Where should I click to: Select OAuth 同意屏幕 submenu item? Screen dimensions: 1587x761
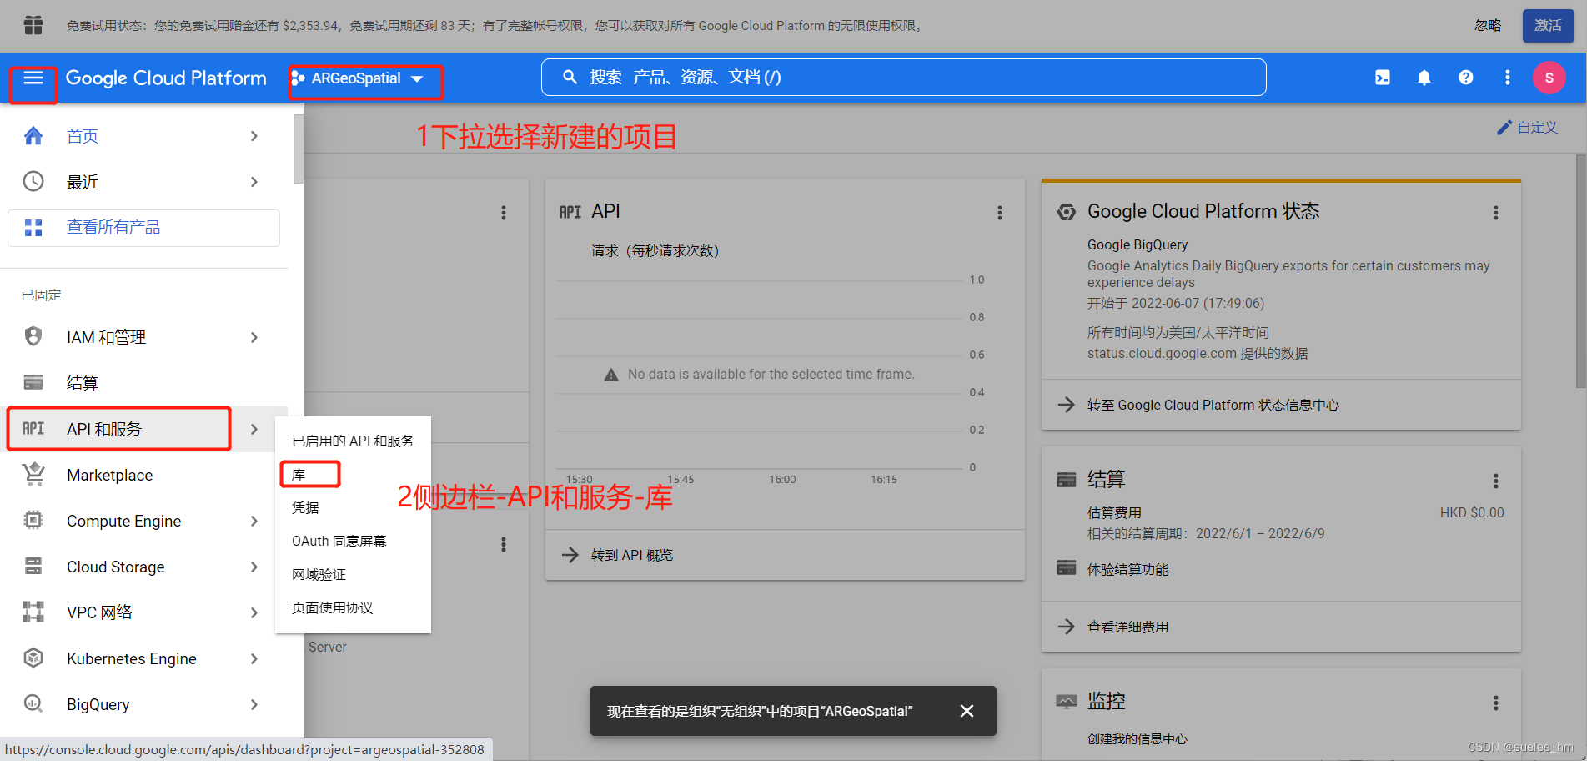(353, 541)
